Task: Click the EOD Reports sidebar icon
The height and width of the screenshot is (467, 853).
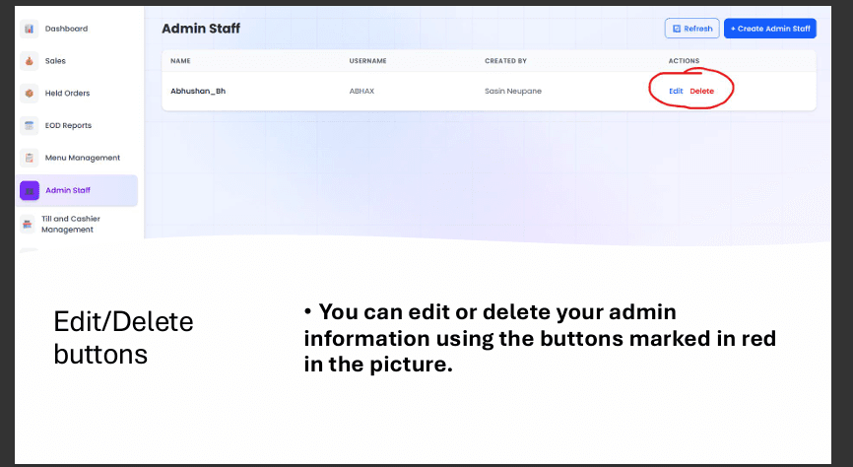Action: (x=30, y=125)
